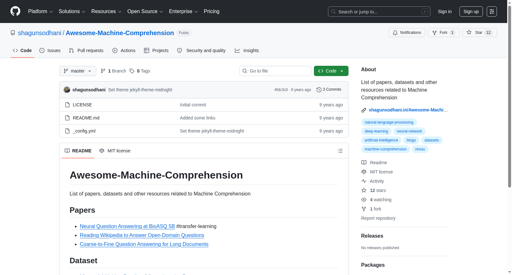Switch to the Code tab
This screenshot has height=275, width=512.
coord(22,50)
